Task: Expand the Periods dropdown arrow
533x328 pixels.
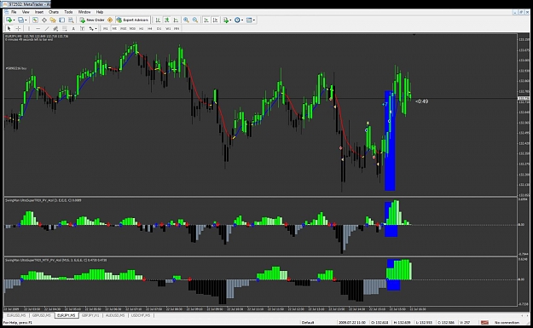Action: coord(242,20)
